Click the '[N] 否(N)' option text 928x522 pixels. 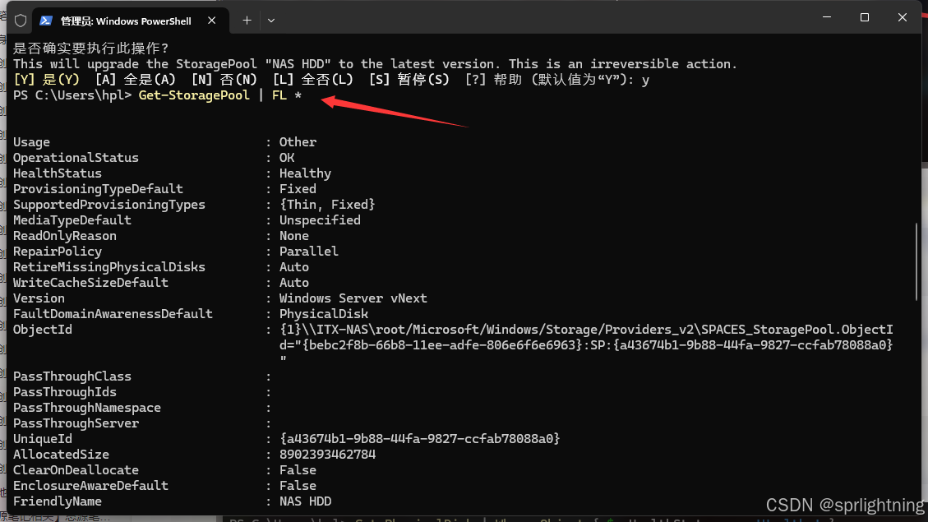[224, 79]
